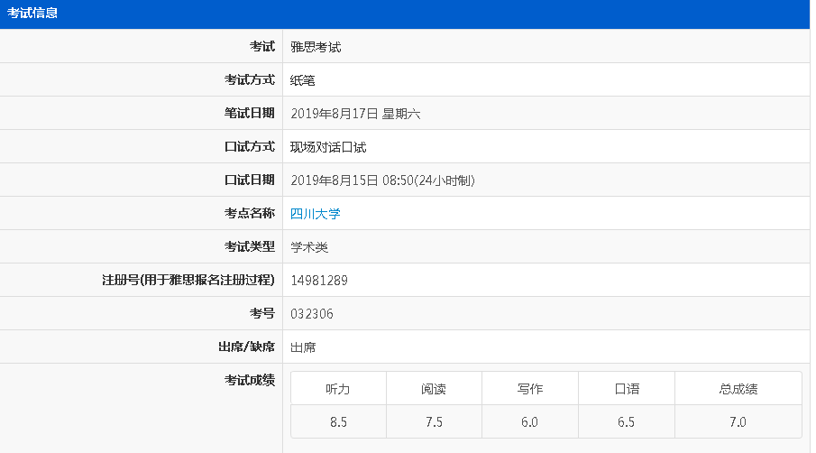Open the 四川大学 test center link
This screenshot has height=453, width=816.
(316, 214)
